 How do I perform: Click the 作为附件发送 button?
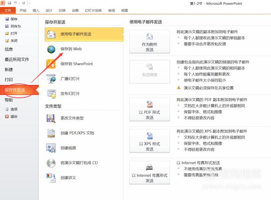pos(150,42)
